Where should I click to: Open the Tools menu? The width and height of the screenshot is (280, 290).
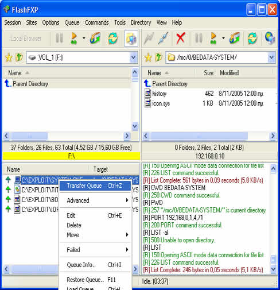(x=120, y=22)
